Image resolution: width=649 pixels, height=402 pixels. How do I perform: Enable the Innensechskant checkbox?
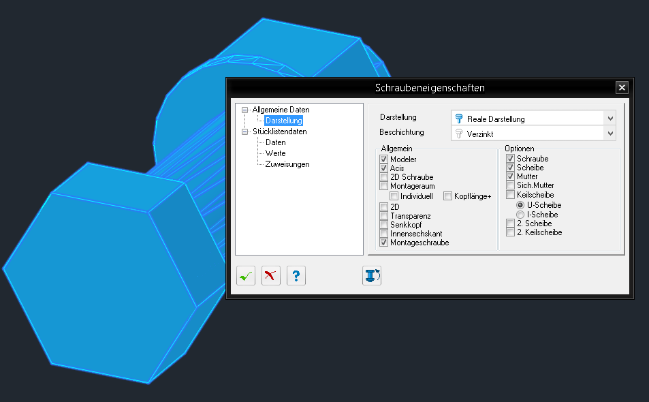click(x=383, y=234)
